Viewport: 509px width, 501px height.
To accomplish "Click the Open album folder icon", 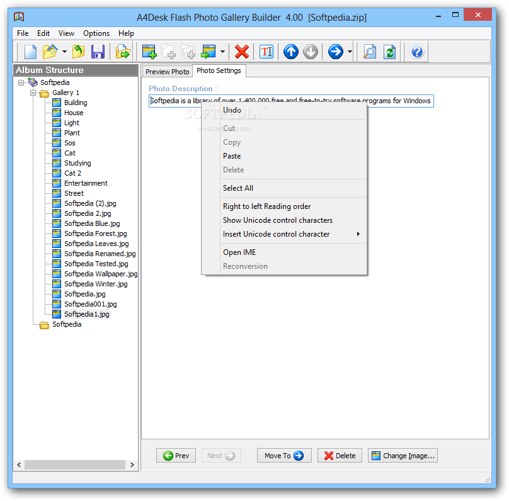I will (50, 52).
